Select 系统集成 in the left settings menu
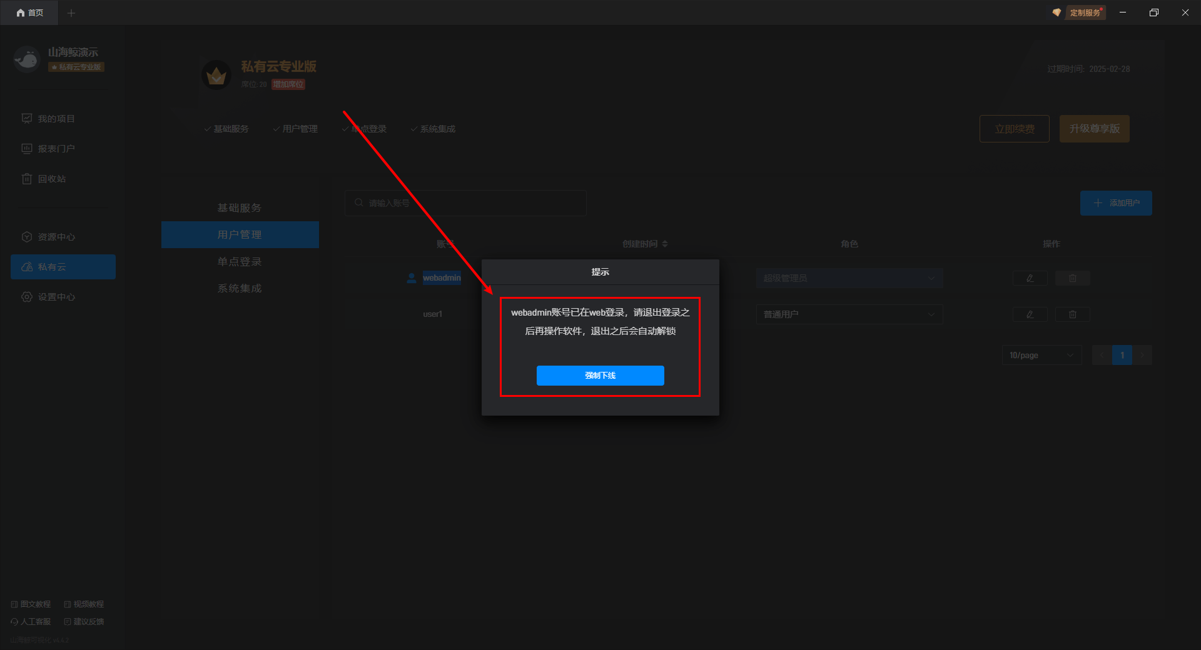Image resolution: width=1201 pixels, height=650 pixels. (x=240, y=289)
